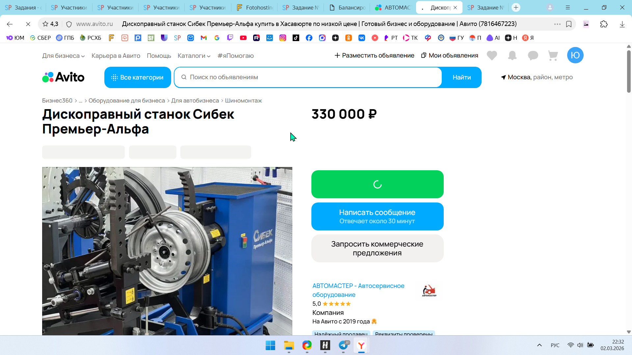
Task: Open the notifications bell icon
Action: pyautogui.click(x=512, y=56)
